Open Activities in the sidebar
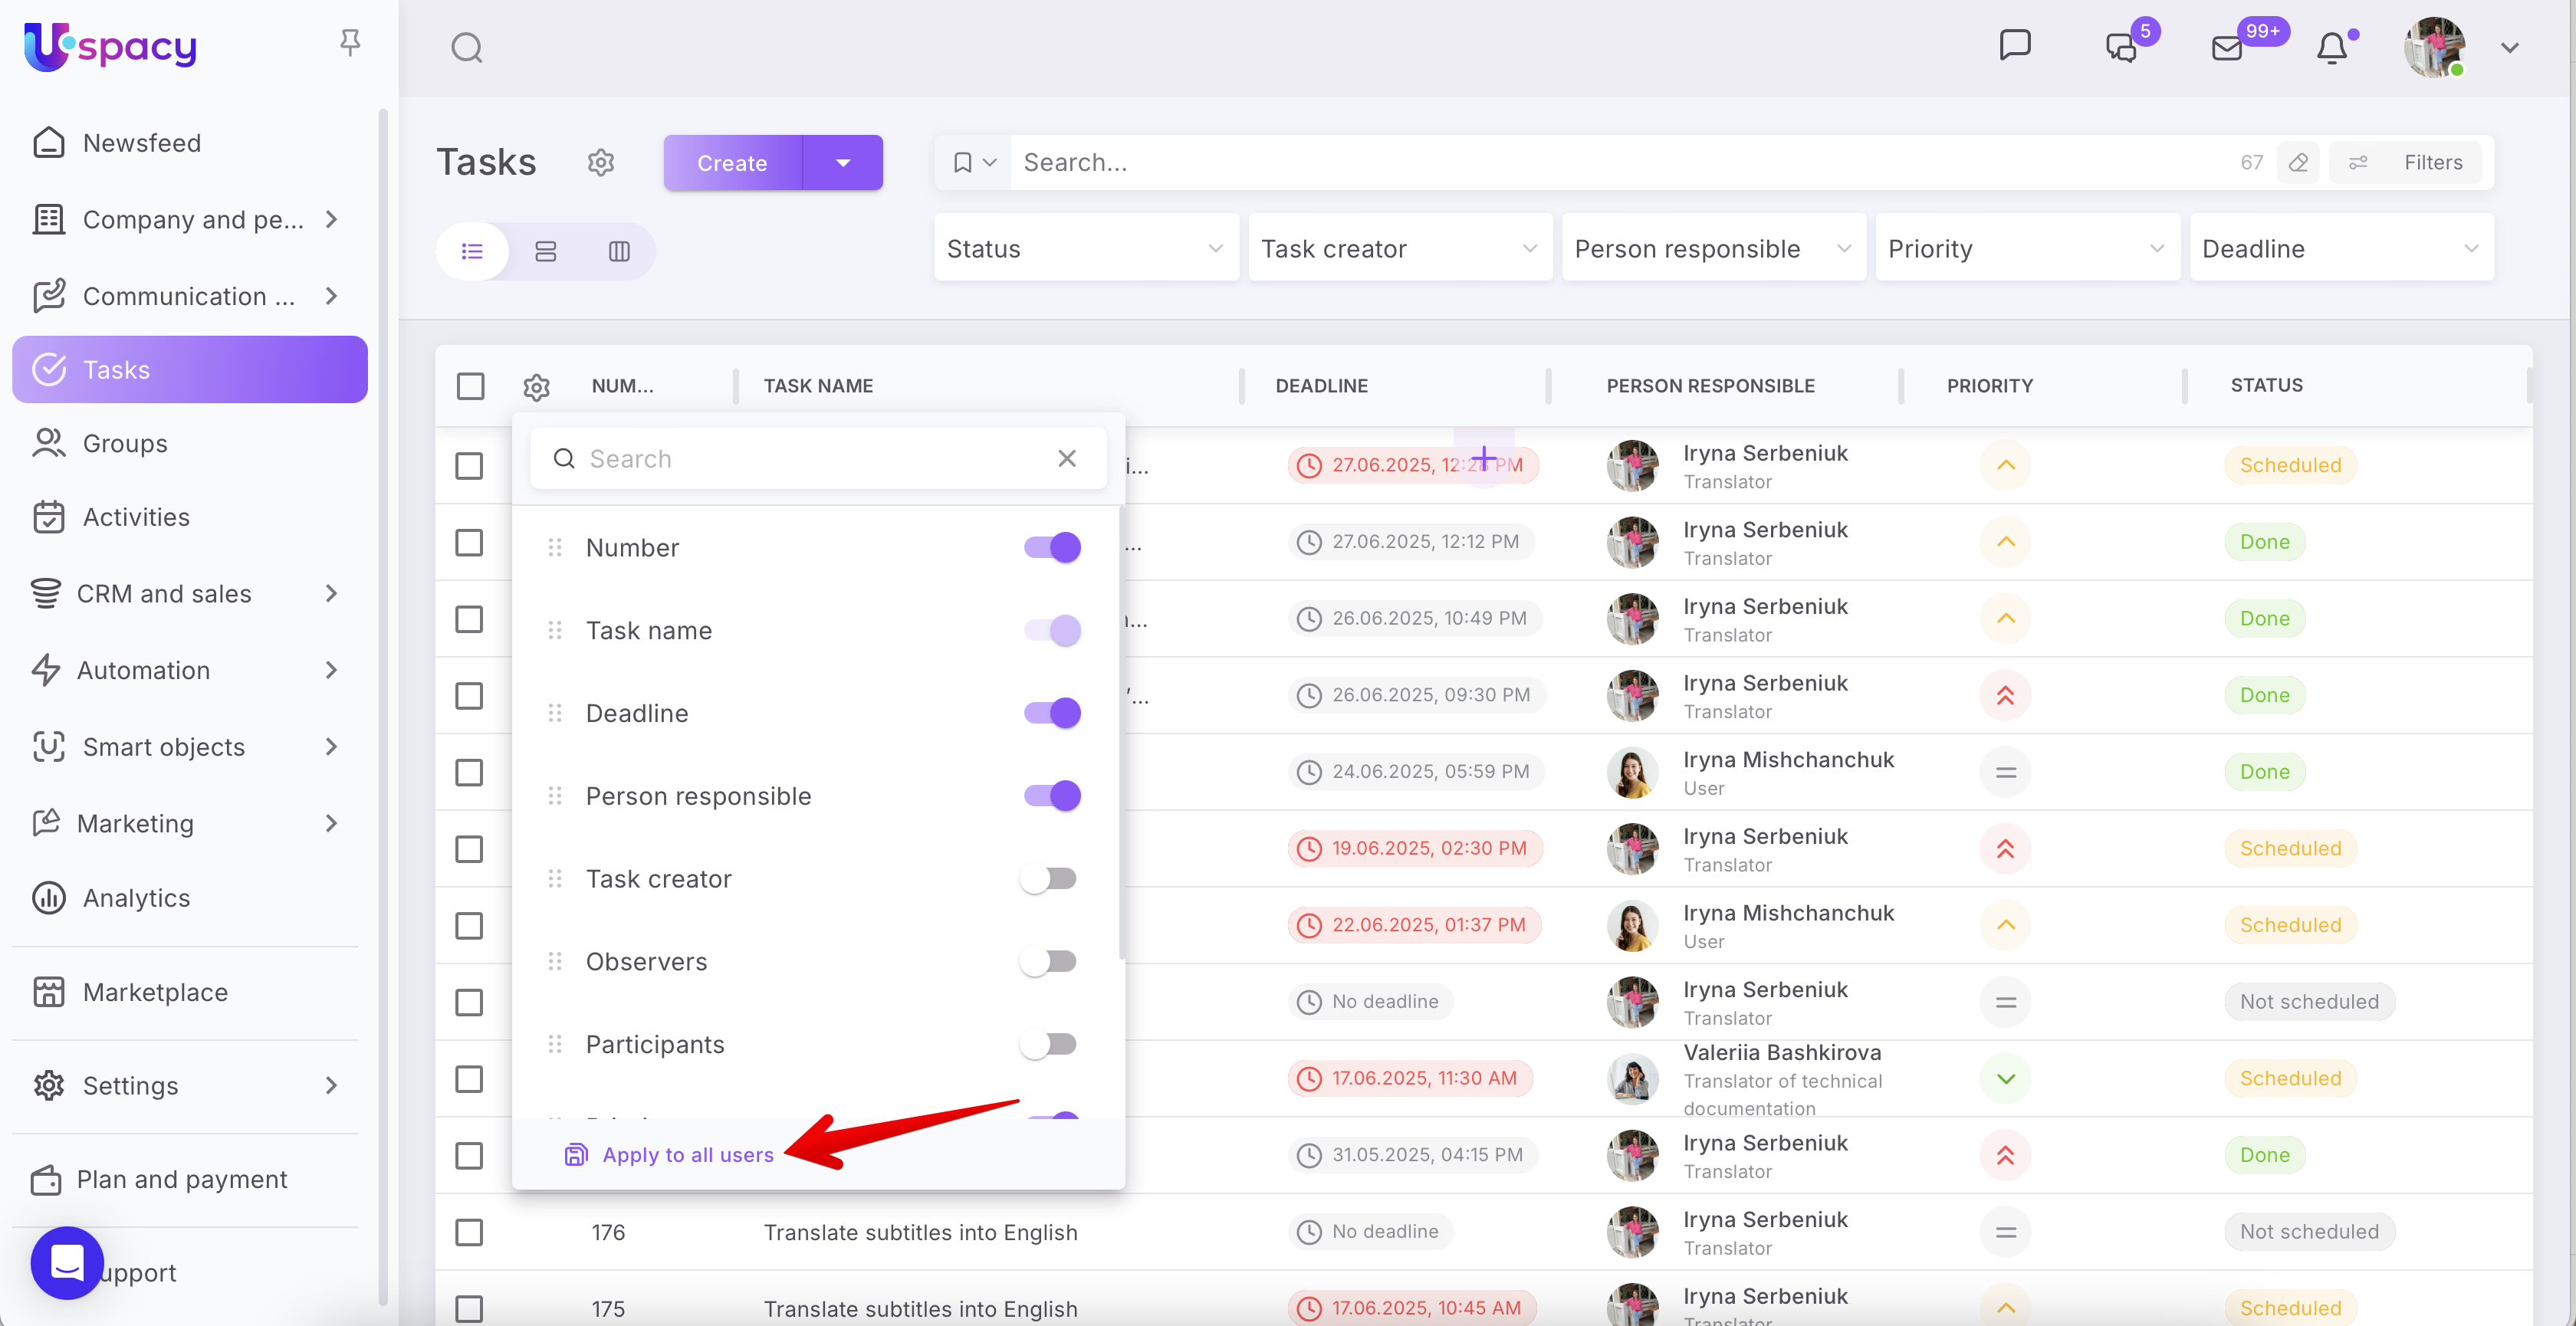Screen dimensions: 2576x1326 tap(136, 517)
